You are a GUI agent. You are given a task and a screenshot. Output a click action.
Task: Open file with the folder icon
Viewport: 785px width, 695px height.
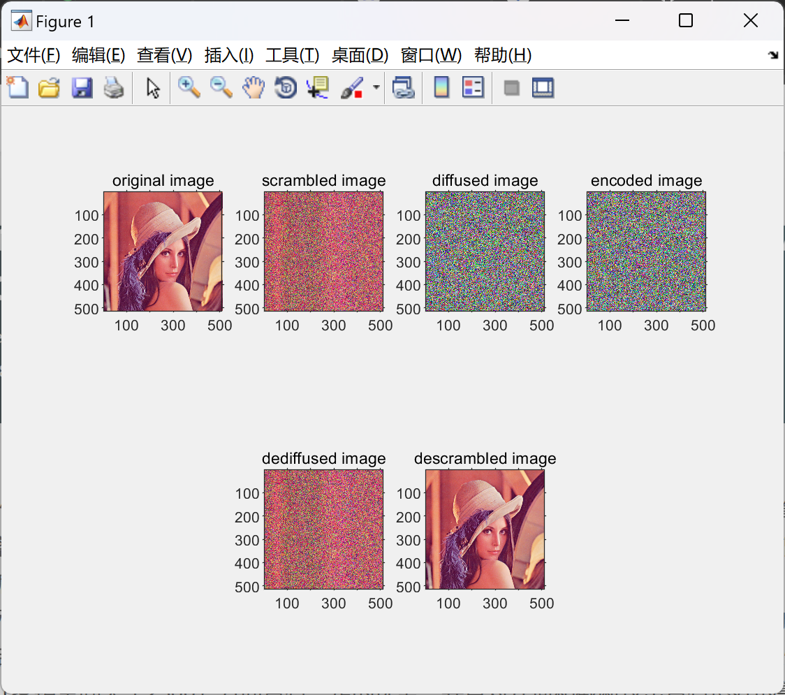(49, 87)
